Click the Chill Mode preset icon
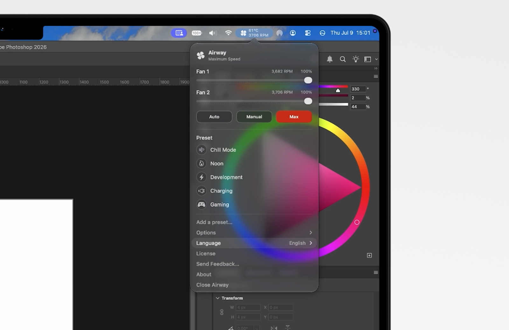This screenshot has width=509, height=330. 201,150
